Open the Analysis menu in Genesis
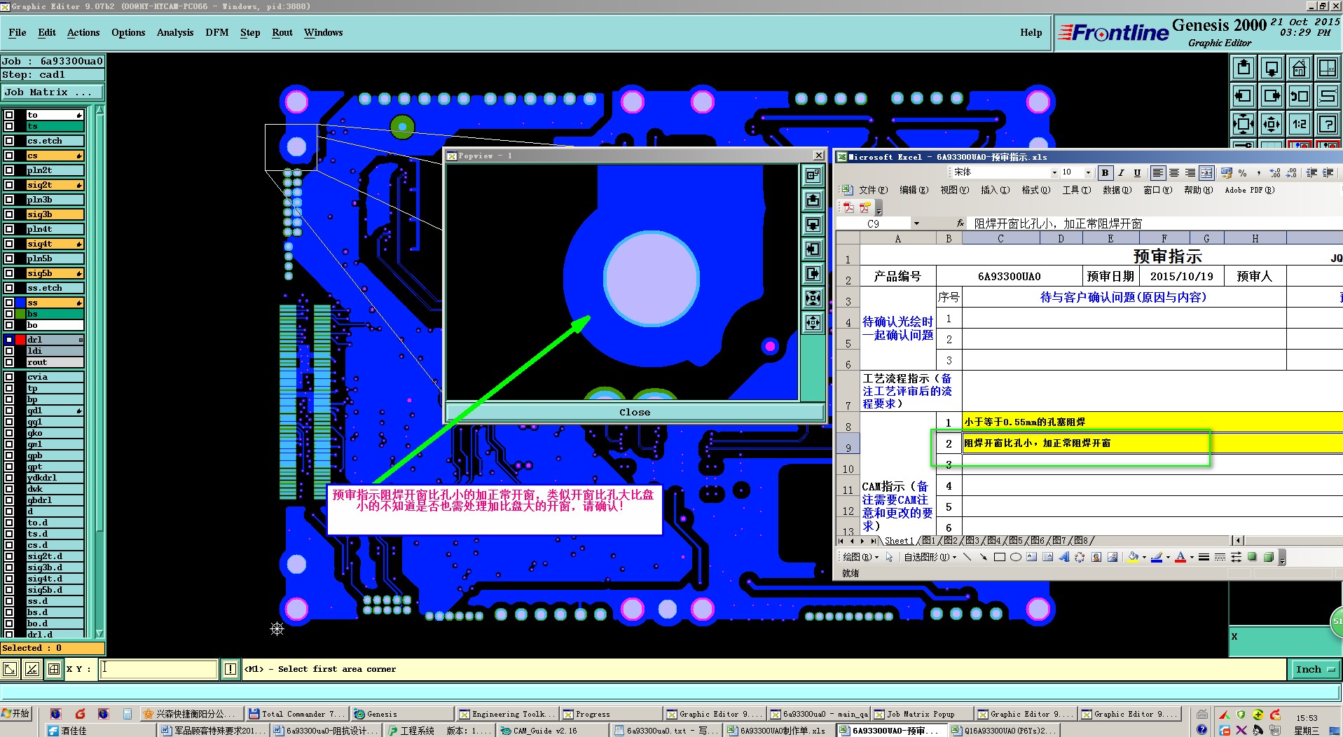The height and width of the screenshot is (737, 1343). click(x=175, y=32)
